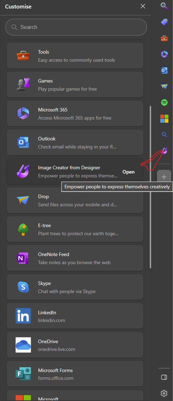Open the sidebar settings gear

coord(164,393)
